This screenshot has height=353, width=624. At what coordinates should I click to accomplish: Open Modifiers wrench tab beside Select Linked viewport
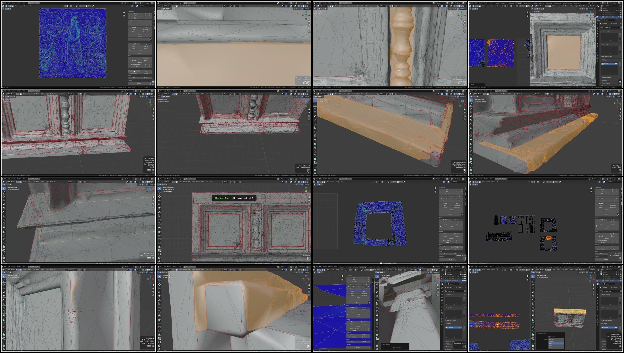coord(597,310)
